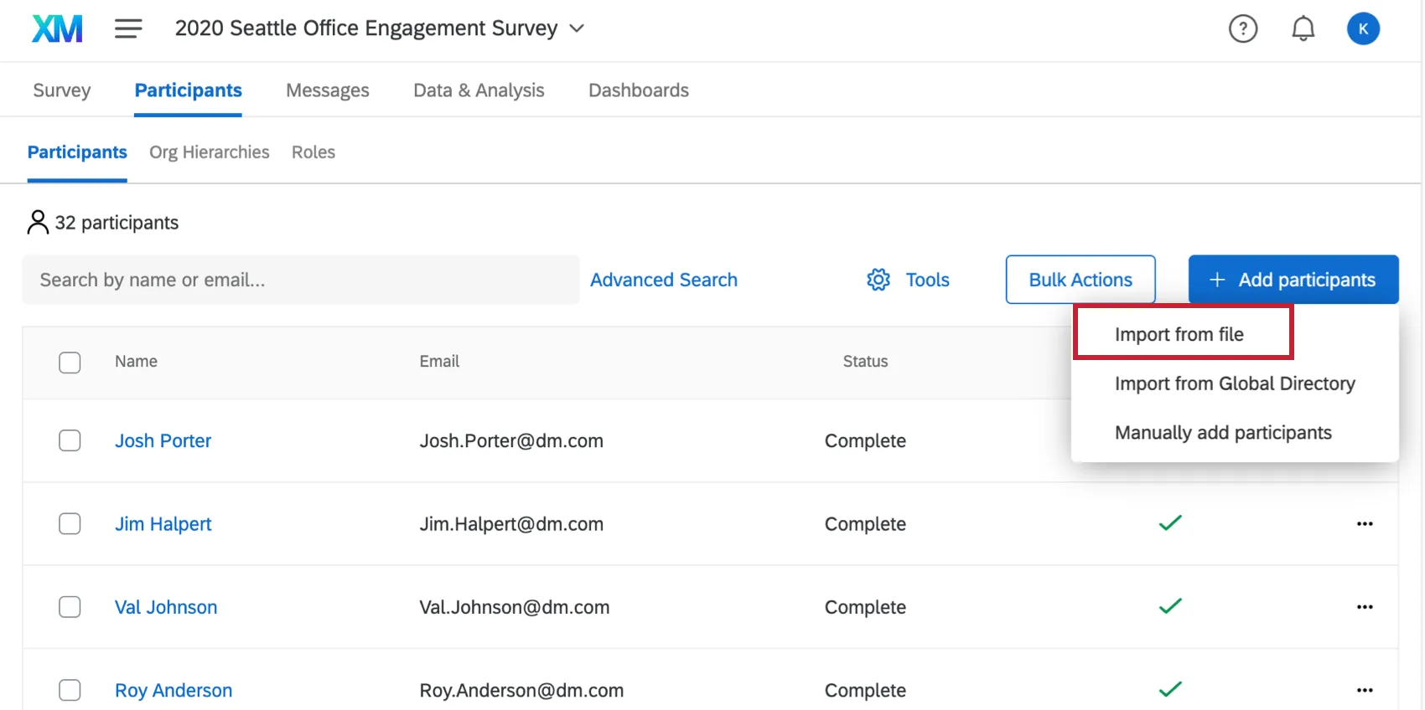Switch to the Org Hierarchies tab
The width and height of the screenshot is (1425, 710).
(209, 152)
